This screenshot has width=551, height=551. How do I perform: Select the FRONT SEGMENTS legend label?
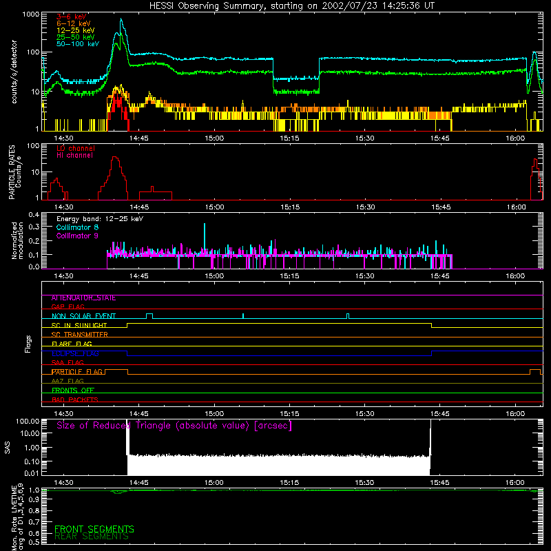point(94,529)
